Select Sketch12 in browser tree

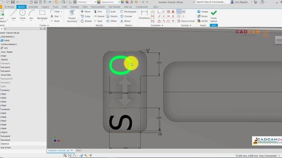point(5,144)
